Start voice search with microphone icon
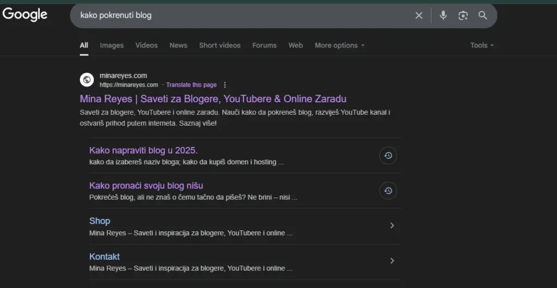557x288 pixels. coord(443,15)
